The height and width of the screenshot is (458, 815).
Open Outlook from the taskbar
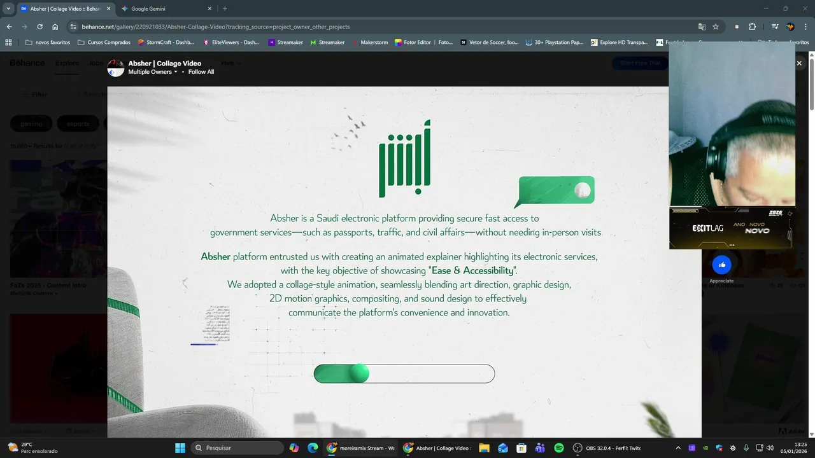503,448
